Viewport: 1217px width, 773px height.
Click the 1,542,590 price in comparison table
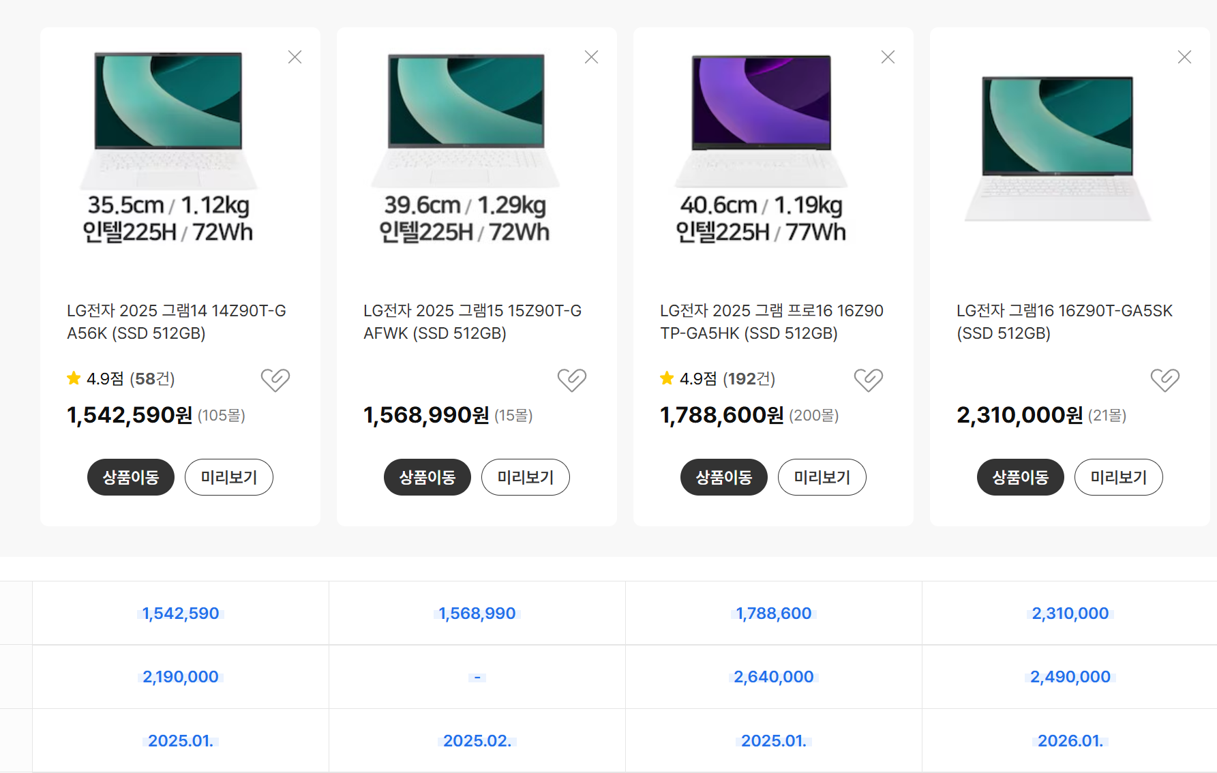[x=181, y=613]
